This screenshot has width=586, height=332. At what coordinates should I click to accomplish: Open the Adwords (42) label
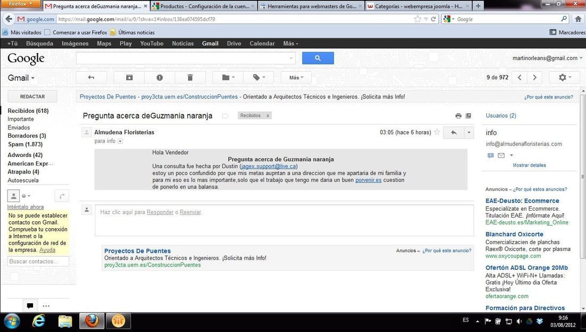(x=25, y=155)
